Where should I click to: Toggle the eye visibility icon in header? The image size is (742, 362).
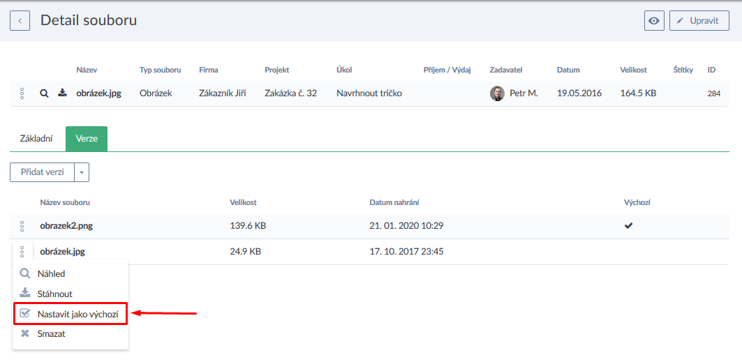[653, 21]
